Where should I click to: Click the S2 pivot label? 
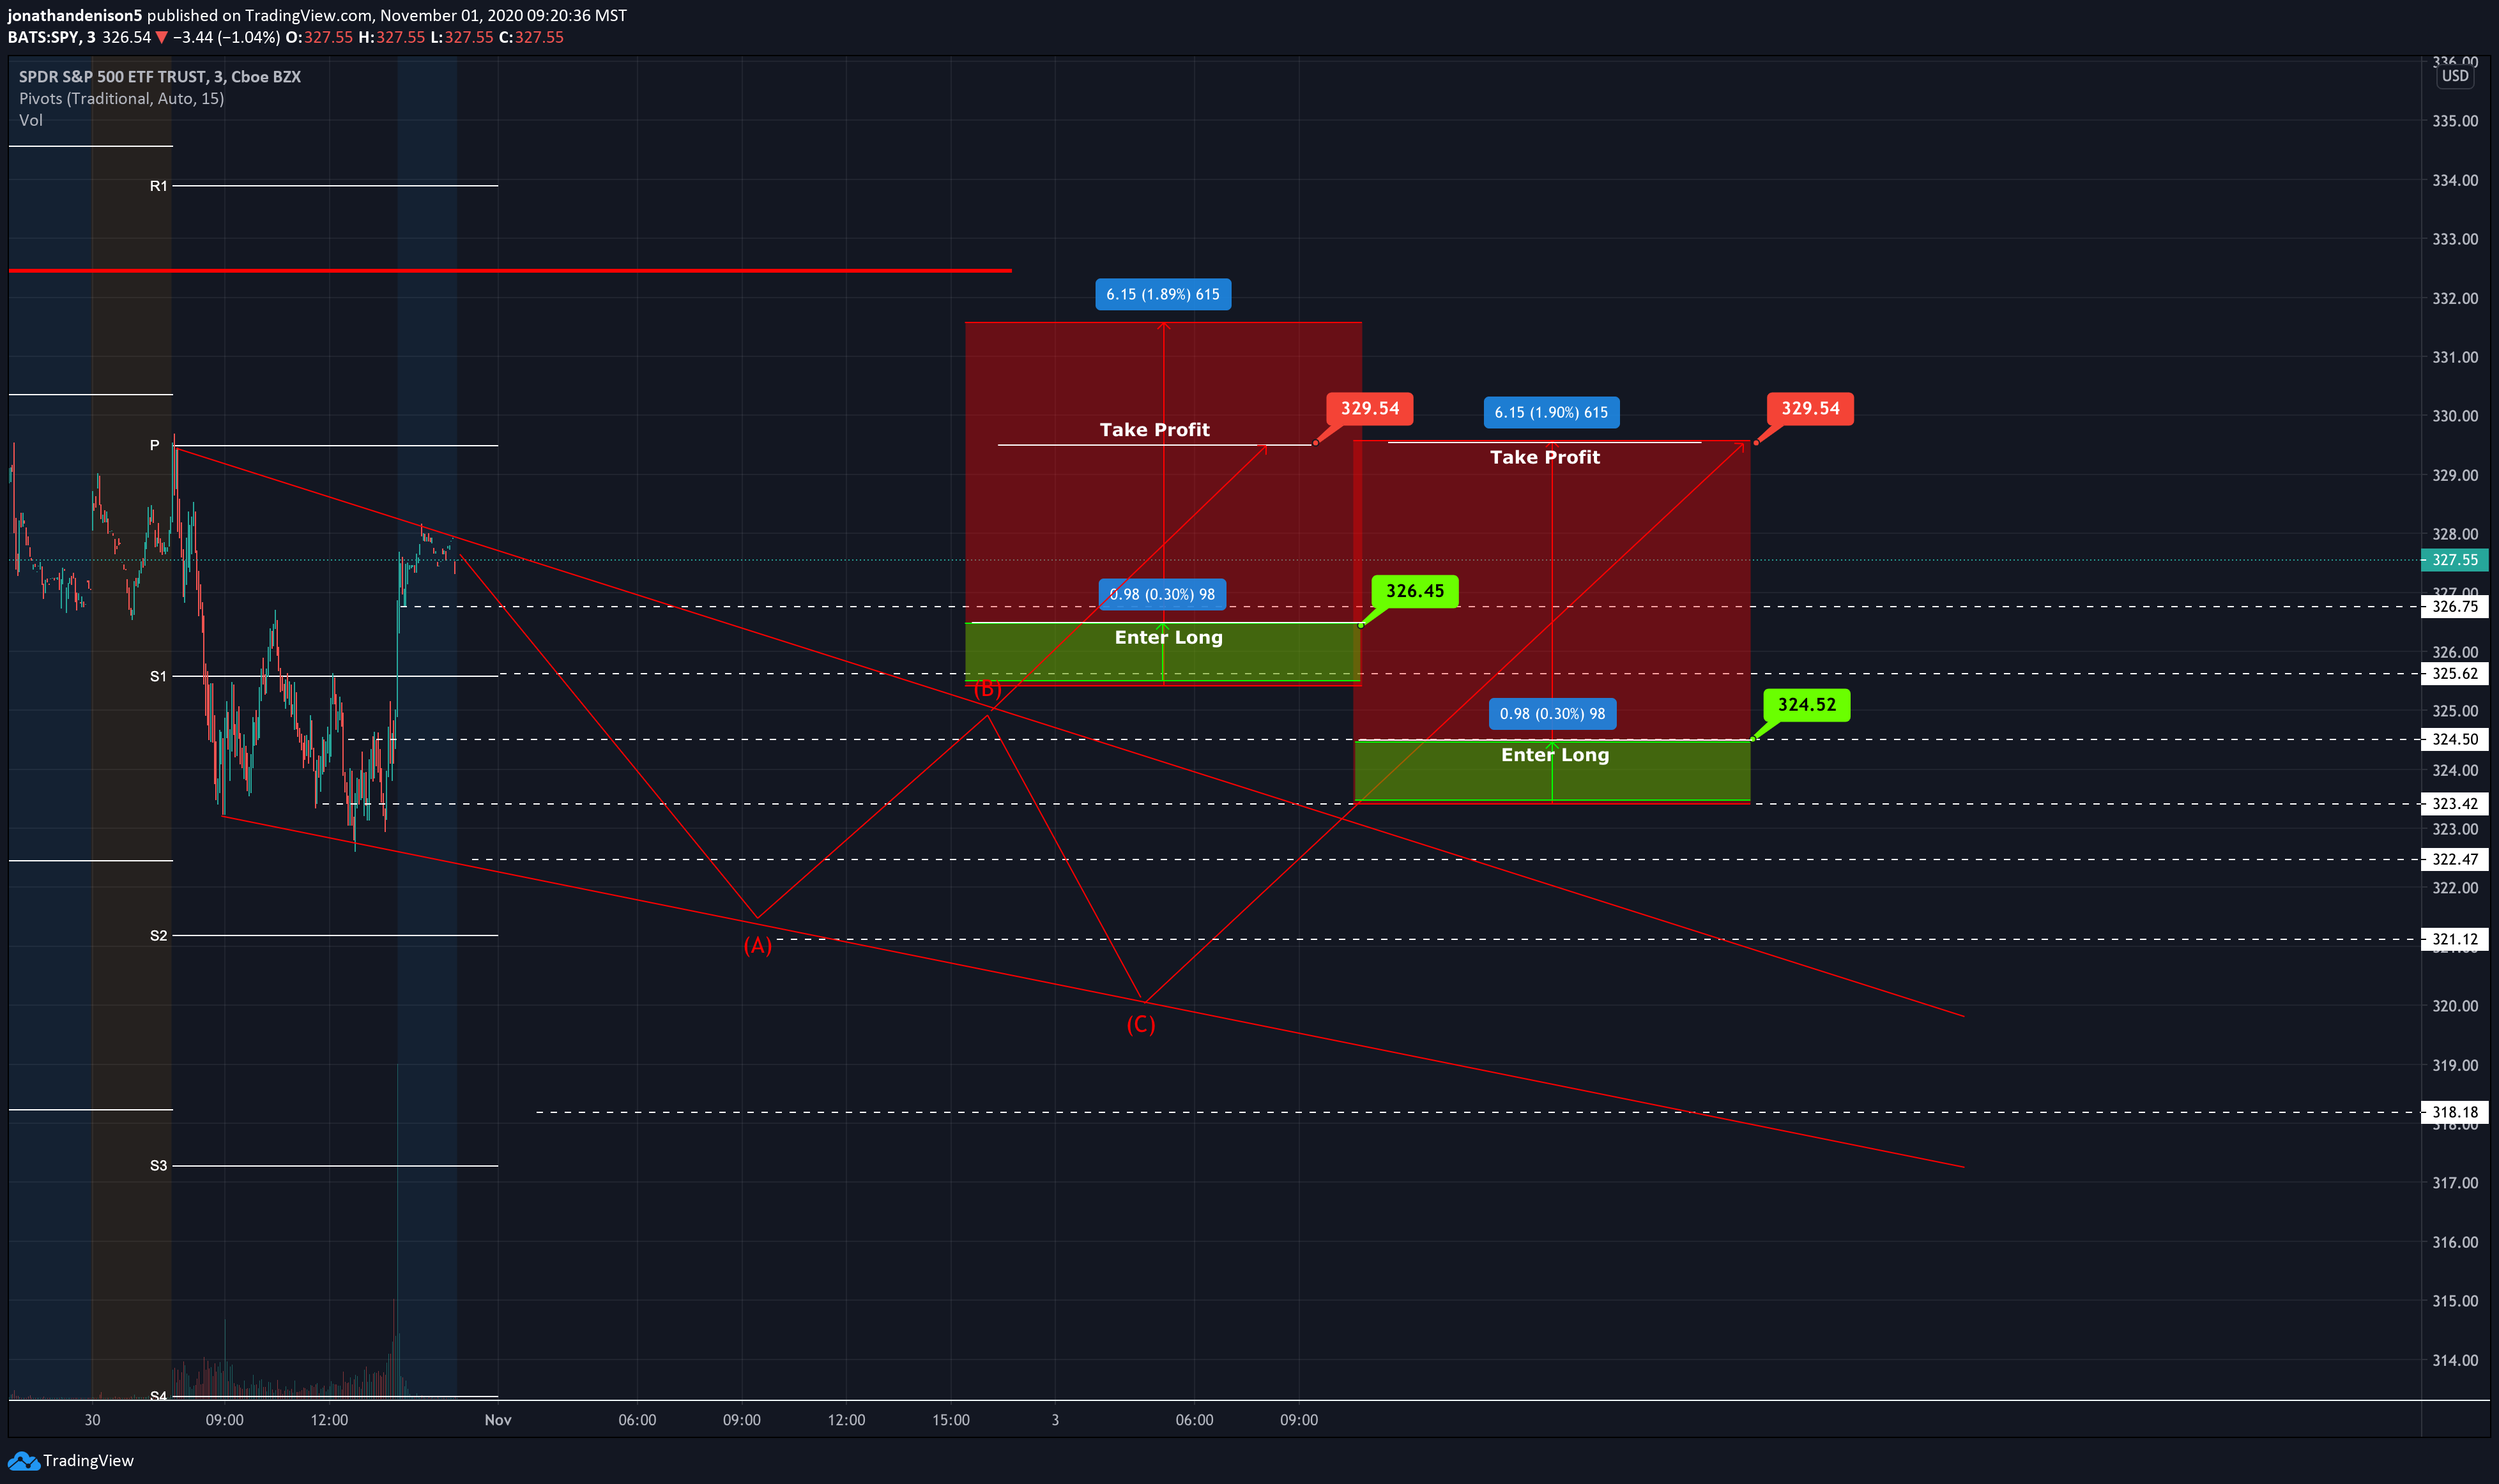tap(158, 935)
